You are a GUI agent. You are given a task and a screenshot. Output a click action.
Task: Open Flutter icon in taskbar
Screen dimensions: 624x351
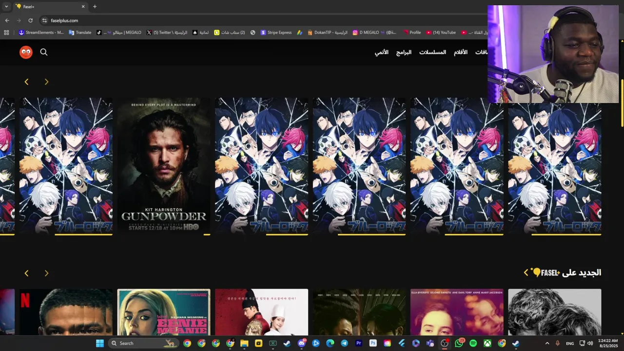[x=402, y=343]
